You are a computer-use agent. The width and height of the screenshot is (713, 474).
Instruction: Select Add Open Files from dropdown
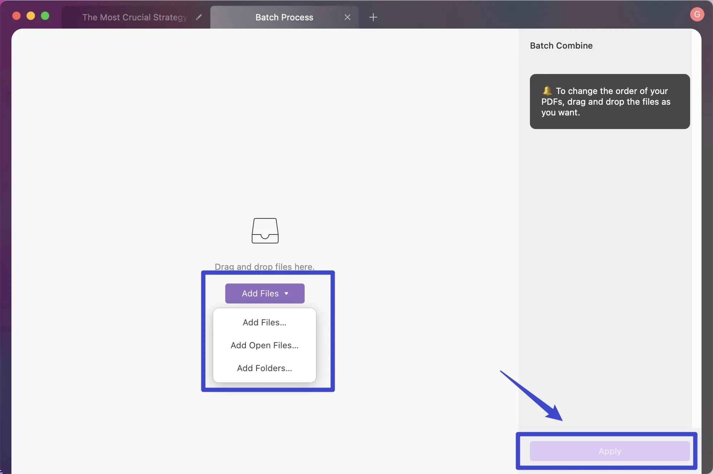click(265, 345)
